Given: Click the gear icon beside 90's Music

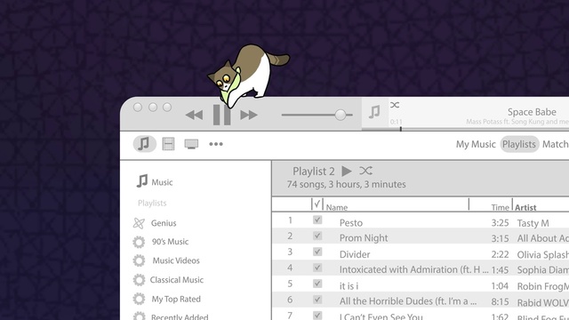Looking at the screenshot, I should coord(139,242).
